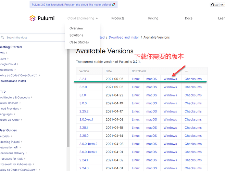Click the sidebar vertical scrollbar
225x171 pixels.
point(68,97)
